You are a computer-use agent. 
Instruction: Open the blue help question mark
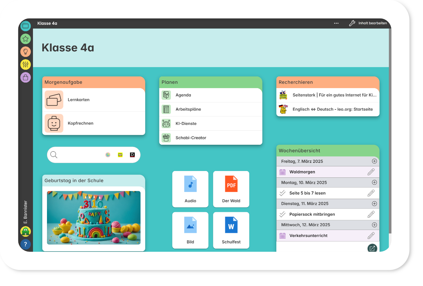pos(26,244)
